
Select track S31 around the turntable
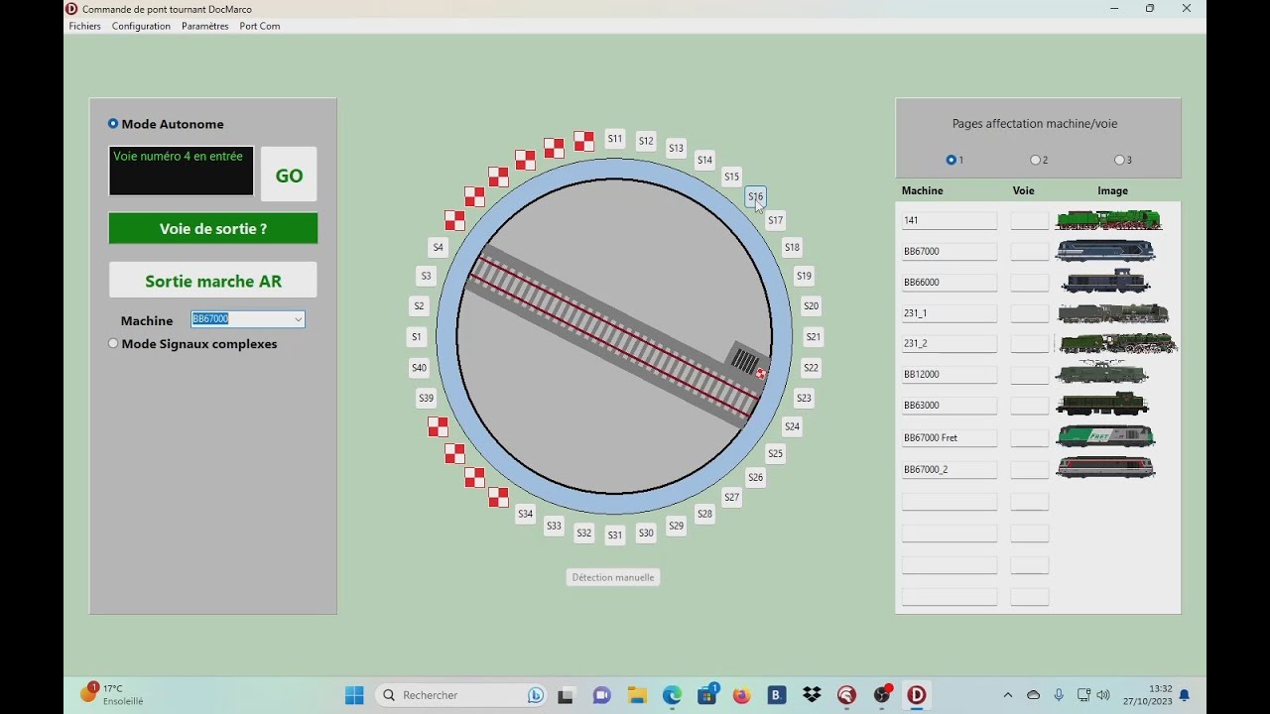click(615, 535)
